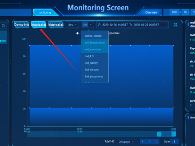
Task: Switch to the historical data tab
Action: pos(39,25)
